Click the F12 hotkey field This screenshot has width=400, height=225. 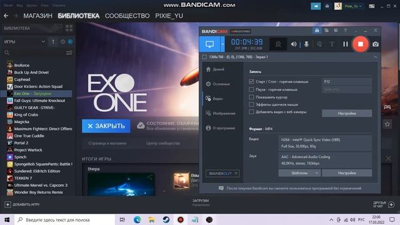(347, 82)
